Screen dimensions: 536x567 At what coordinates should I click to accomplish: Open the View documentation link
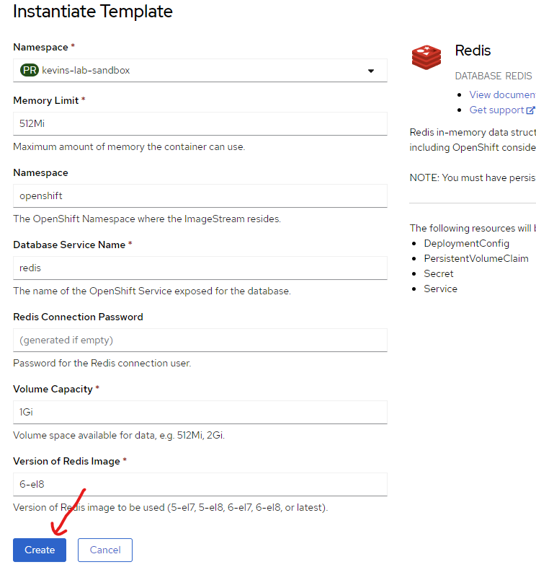(502, 94)
